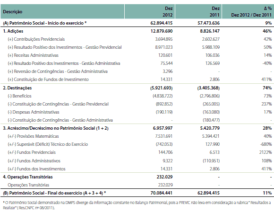Click the Fundos Previdenciais percentage 2122%
Screen dimensions: 274x213
tap(265, 152)
